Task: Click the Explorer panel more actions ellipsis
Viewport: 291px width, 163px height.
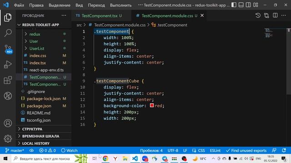Action: click(64, 15)
